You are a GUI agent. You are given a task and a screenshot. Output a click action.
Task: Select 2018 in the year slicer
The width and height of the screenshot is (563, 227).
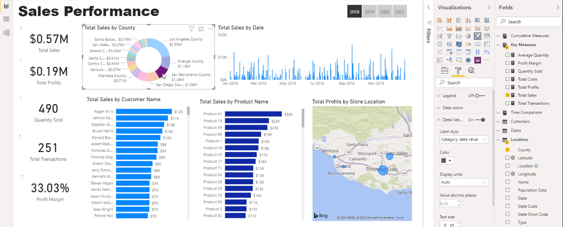tap(354, 12)
